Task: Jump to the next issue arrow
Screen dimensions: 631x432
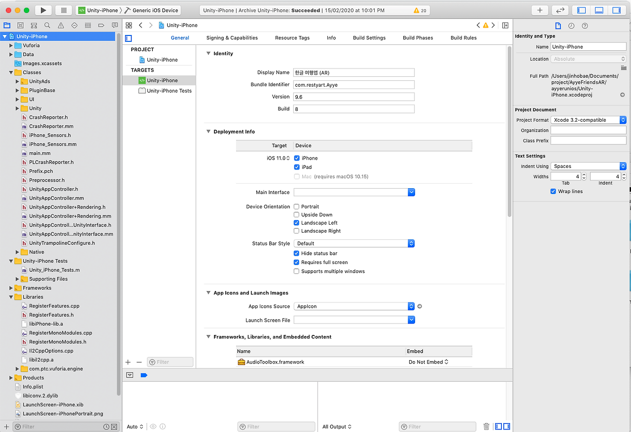Action: click(493, 25)
